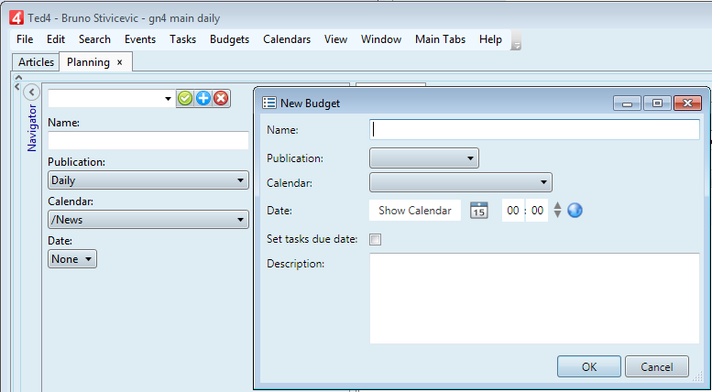Close the Planning tab with its x

pyautogui.click(x=120, y=62)
